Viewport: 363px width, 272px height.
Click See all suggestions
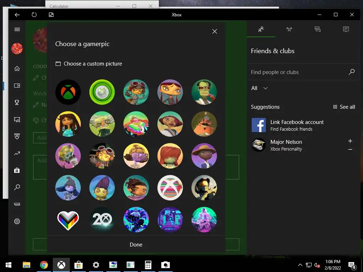(x=344, y=107)
